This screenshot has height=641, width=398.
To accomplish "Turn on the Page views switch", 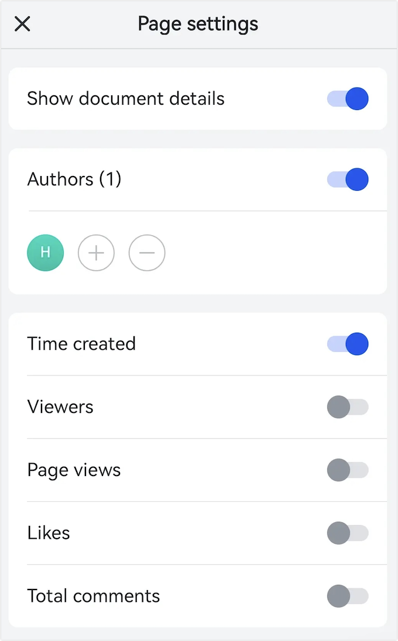I will pos(348,470).
